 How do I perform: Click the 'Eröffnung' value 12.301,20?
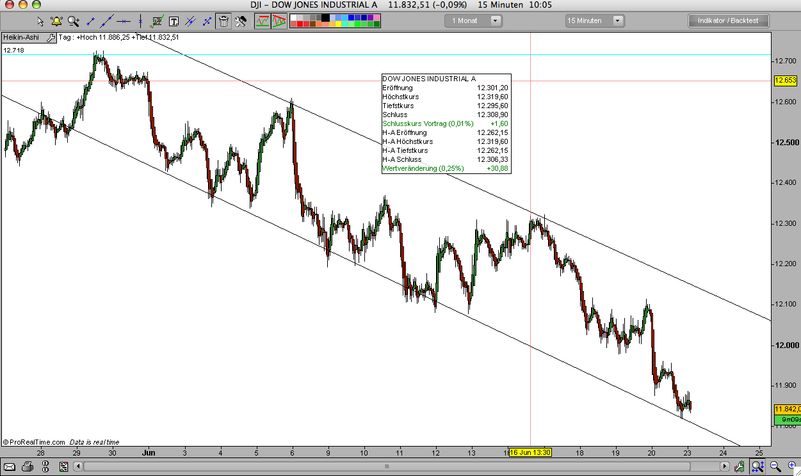coord(492,88)
